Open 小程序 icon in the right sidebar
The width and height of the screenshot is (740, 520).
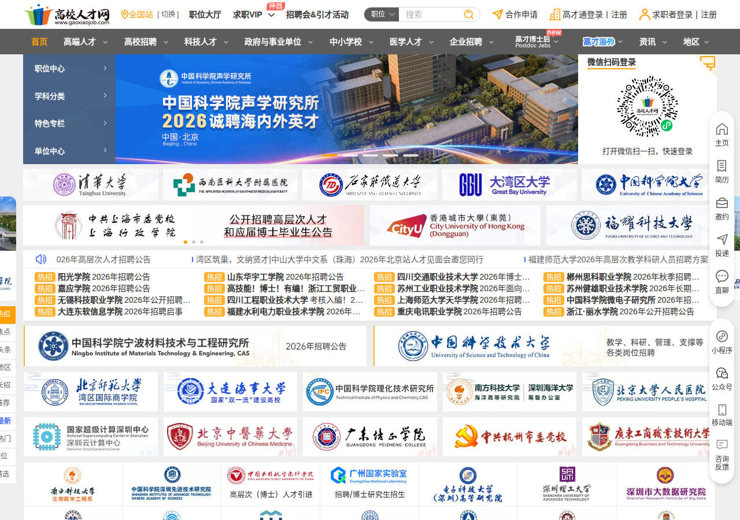pyautogui.click(x=722, y=343)
